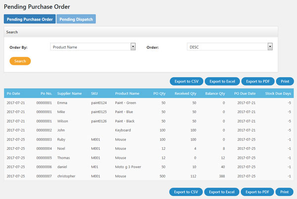Click PO number 00000002
Image resolution: width=297 pixels, height=199 pixels.
[44, 130]
